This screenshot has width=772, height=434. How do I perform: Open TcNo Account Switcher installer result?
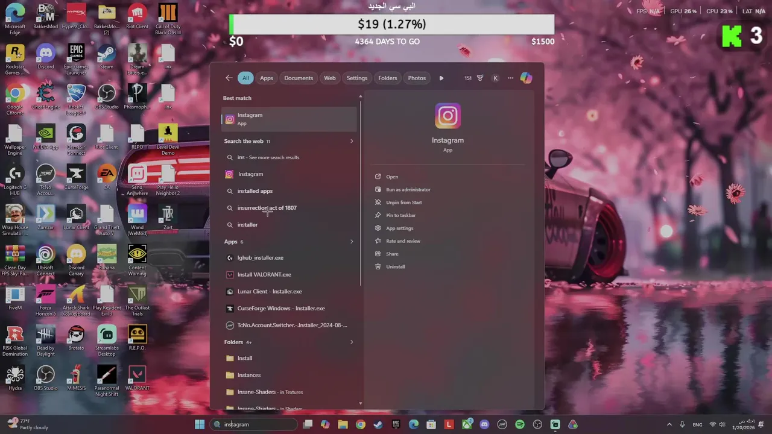[289, 325]
